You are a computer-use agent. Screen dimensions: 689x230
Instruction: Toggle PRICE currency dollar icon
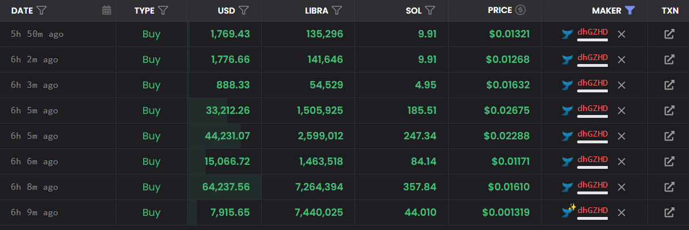pos(520,10)
